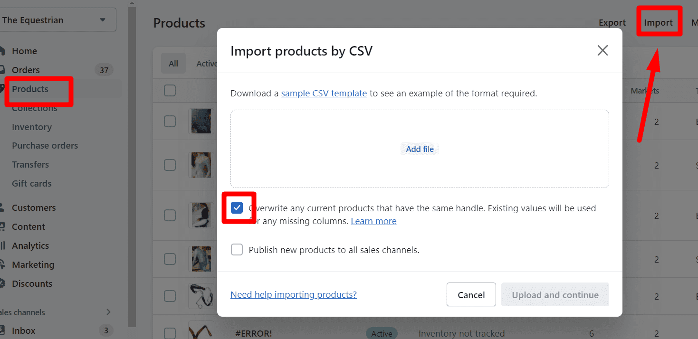This screenshot has height=339, width=698.
Task: Open Discounts via its sidebar icon
Action: (2, 283)
